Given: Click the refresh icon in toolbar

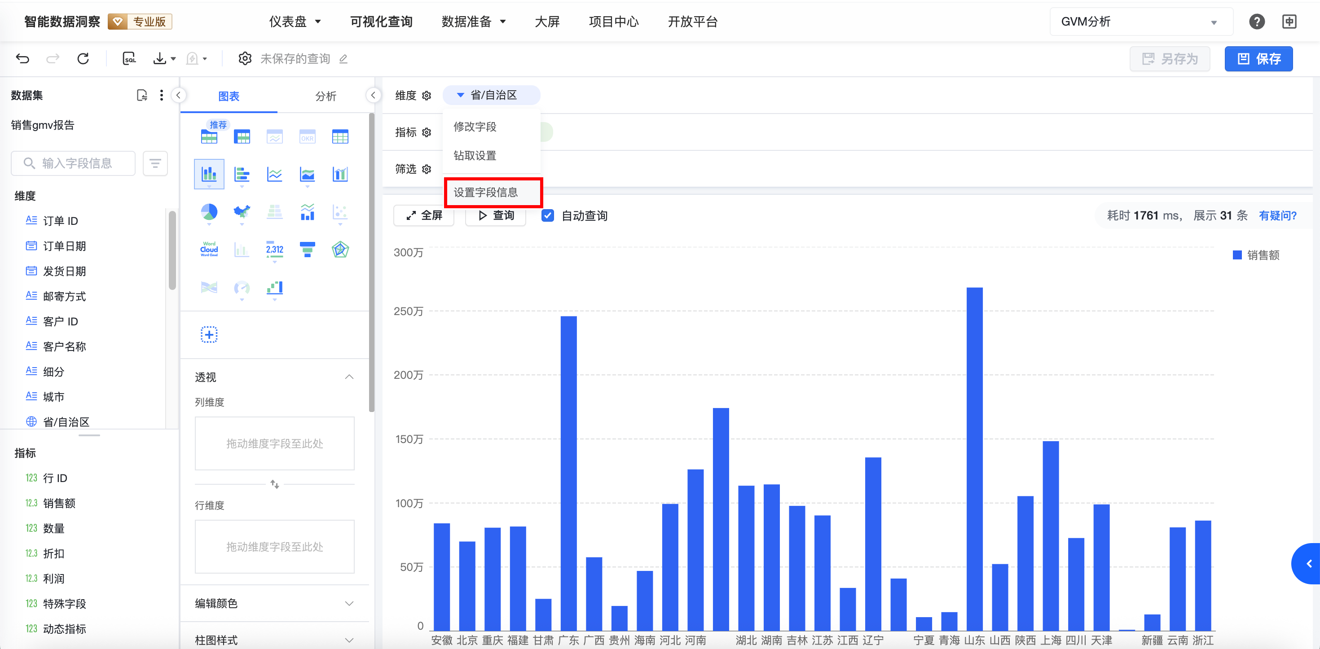Looking at the screenshot, I should [83, 59].
